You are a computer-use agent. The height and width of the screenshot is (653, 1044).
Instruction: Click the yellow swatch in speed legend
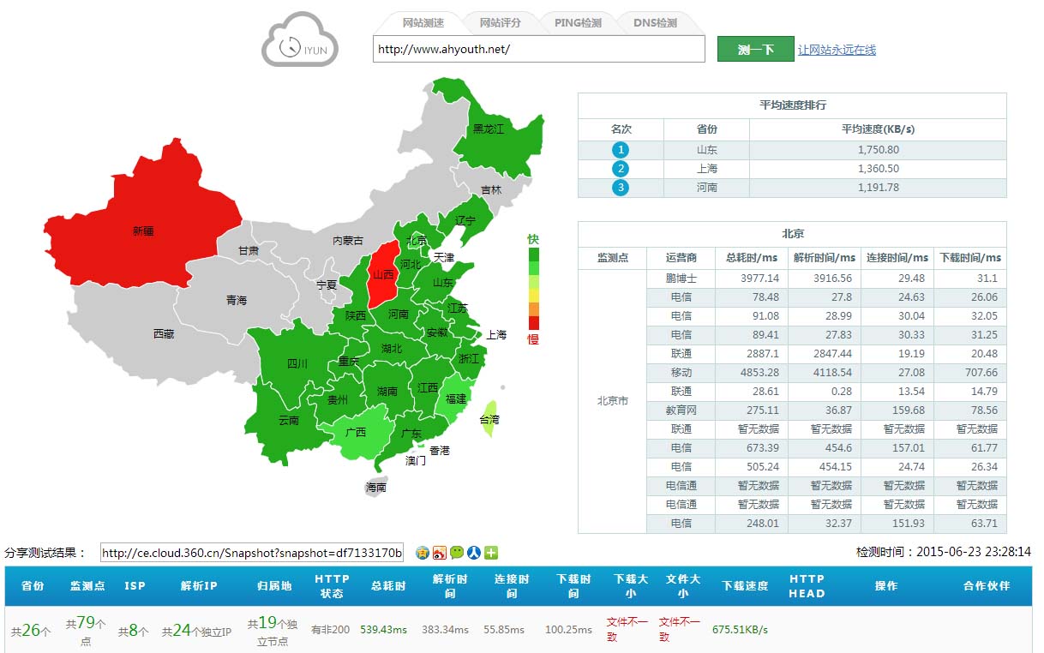534,296
